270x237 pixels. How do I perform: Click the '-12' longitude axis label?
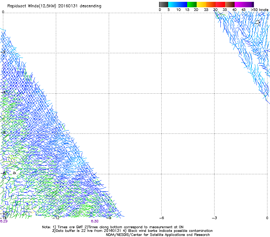tap(56, 218)
